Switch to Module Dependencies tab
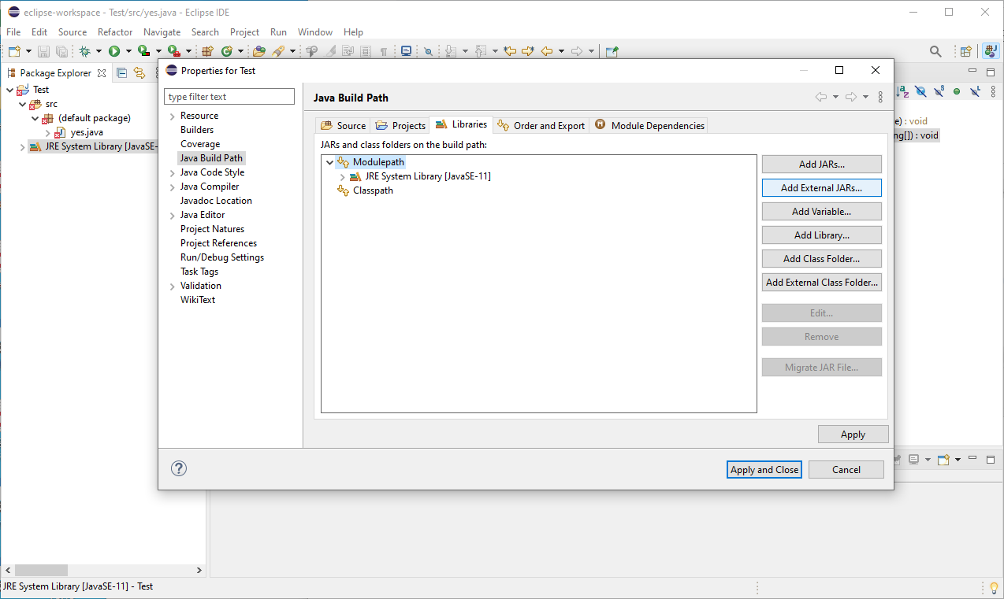Viewport: 1004px width, 599px height. 649,125
